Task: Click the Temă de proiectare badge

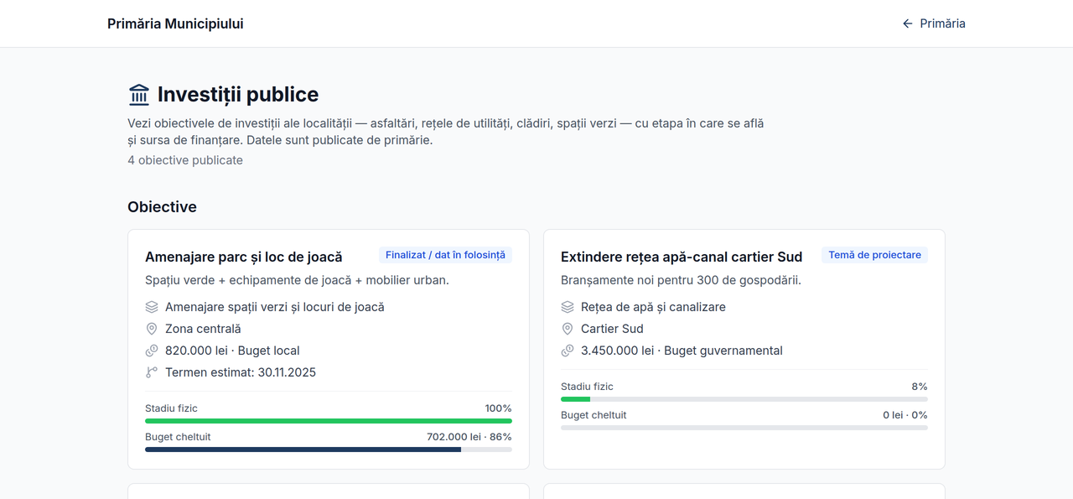Action: point(875,255)
